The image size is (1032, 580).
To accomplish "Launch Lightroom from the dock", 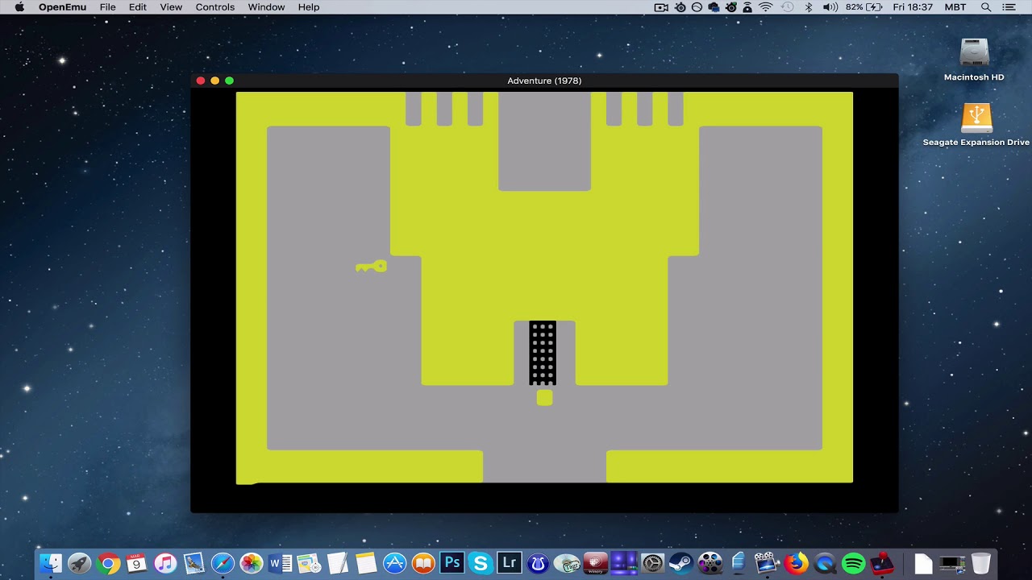I will point(510,562).
